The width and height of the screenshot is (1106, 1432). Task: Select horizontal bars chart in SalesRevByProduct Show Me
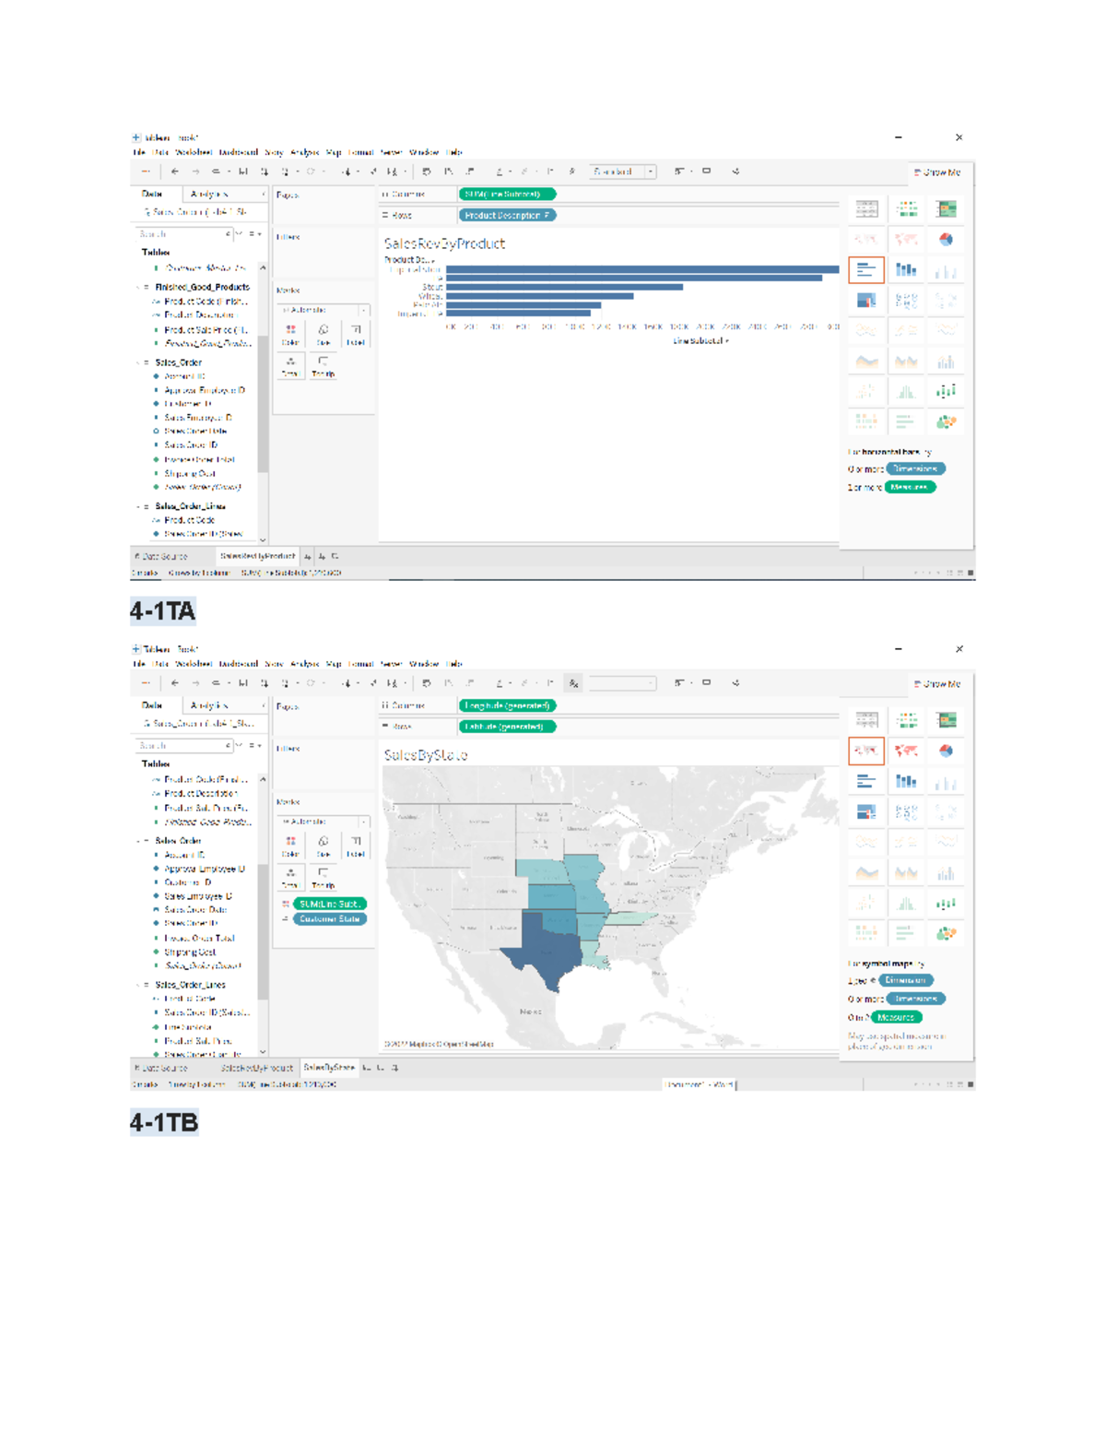[866, 270]
